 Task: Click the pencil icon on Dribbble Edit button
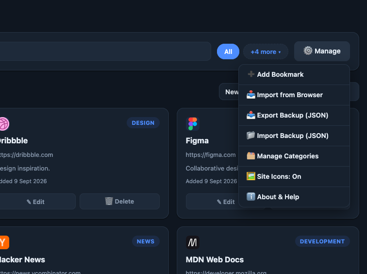point(29,202)
